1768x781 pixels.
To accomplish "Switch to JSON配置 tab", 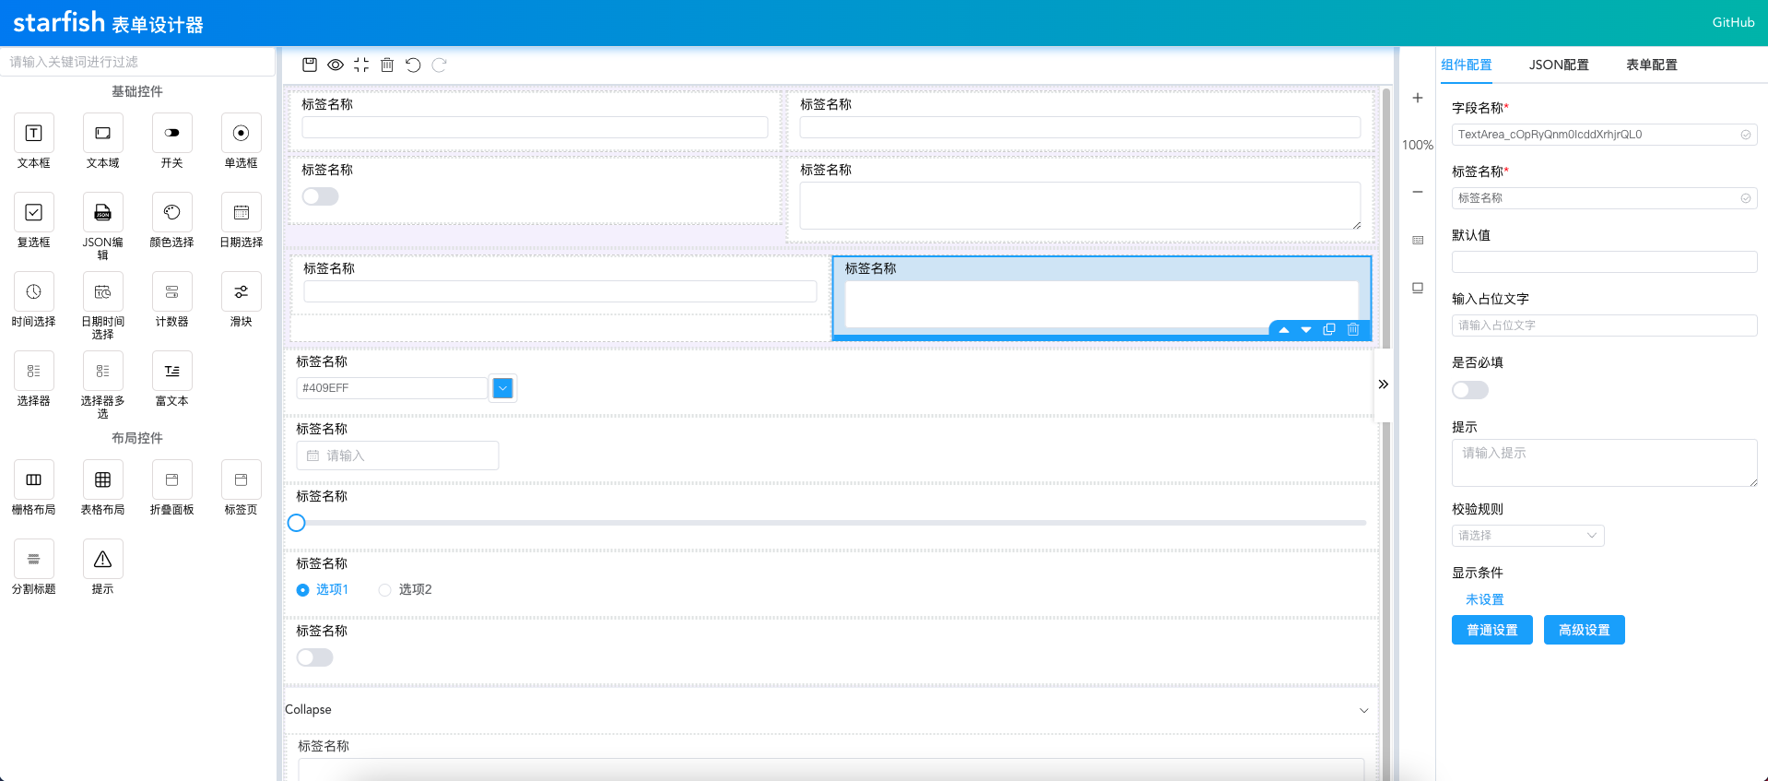I will (x=1559, y=65).
